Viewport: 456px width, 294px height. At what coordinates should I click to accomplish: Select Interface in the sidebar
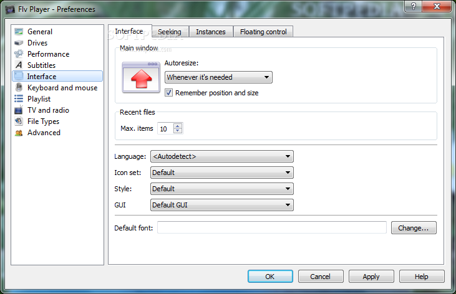point(57,76)
